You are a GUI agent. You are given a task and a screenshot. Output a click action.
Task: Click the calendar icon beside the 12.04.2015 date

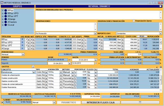tap(96, 63)
